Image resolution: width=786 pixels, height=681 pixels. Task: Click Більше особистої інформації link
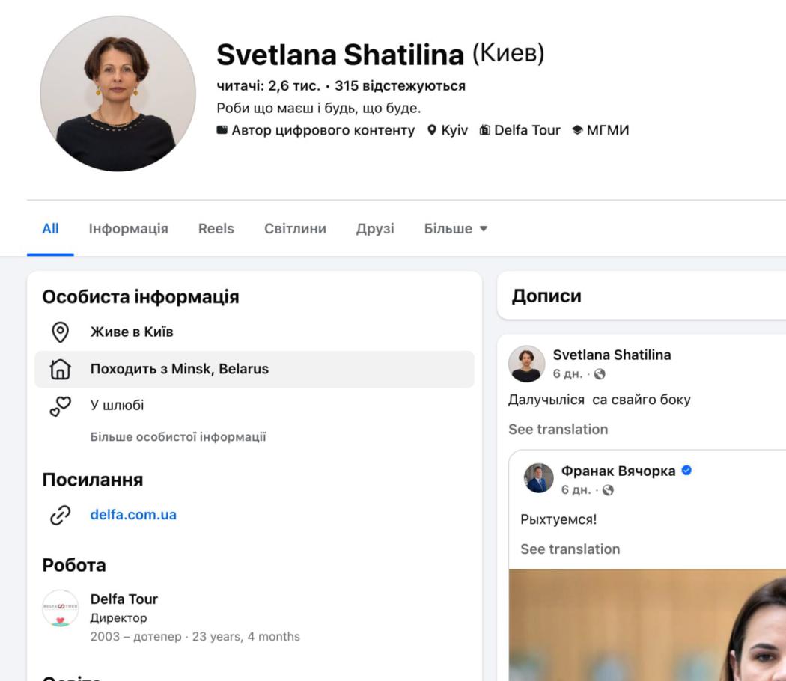pos(178,437)
